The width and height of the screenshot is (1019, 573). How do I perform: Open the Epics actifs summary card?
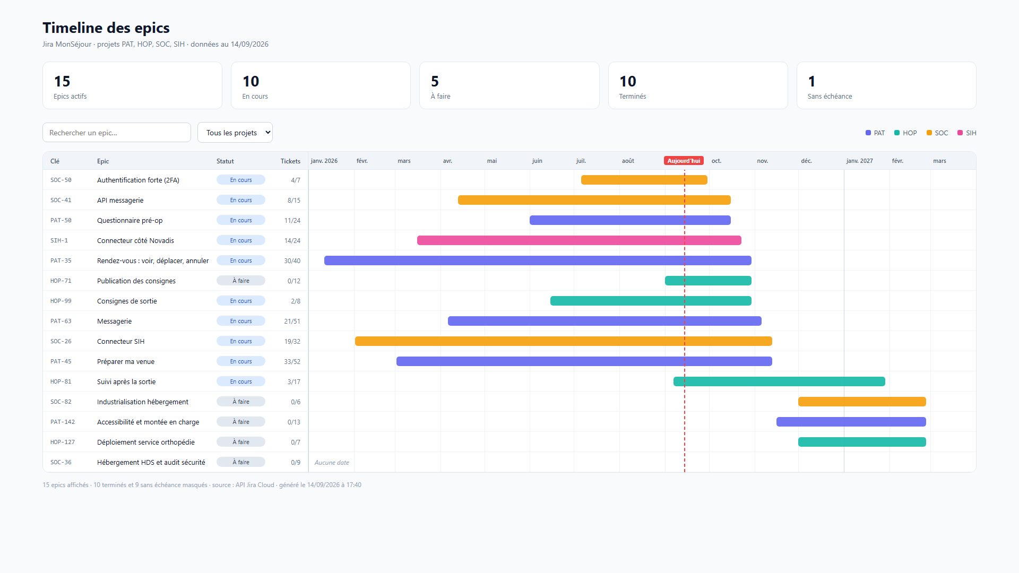132,85
